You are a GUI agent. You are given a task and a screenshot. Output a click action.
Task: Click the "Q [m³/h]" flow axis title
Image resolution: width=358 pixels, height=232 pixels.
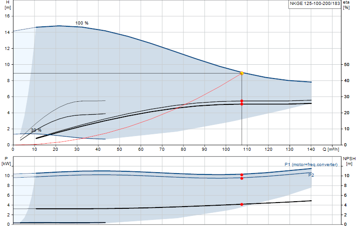coord(331,149)
